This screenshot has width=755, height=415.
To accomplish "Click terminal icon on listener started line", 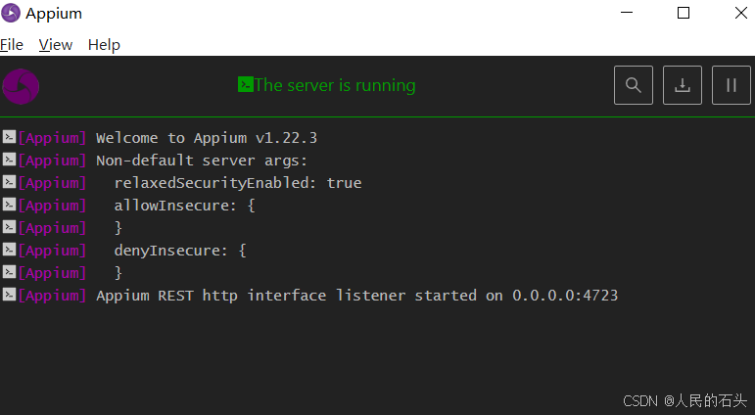I will [9, 295].
